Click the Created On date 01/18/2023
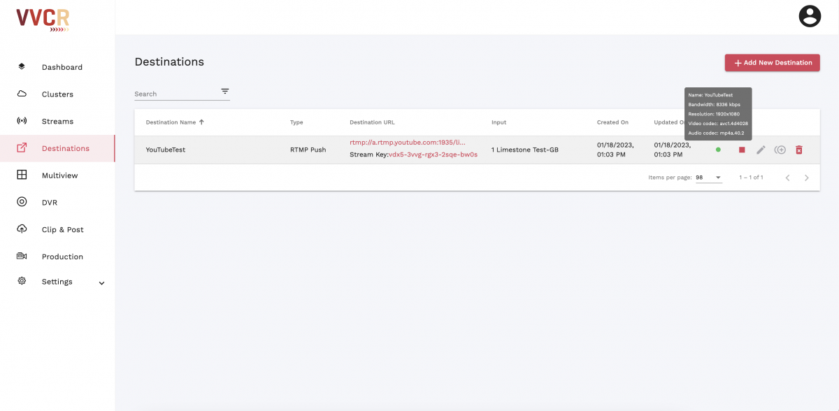This screenshot has height=411, width=839. [x=615, y=150]
